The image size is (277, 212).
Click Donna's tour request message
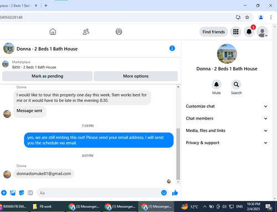click(x=82, y=97)
